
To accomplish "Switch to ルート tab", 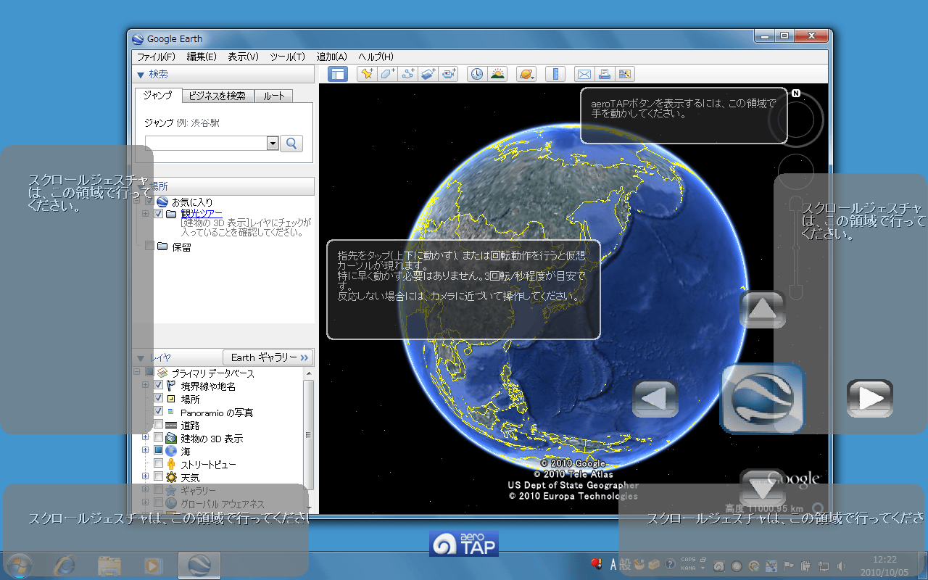I will (274, 96).
